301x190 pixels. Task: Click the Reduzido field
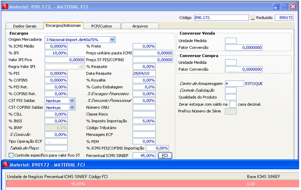click(x=284, y=18)
